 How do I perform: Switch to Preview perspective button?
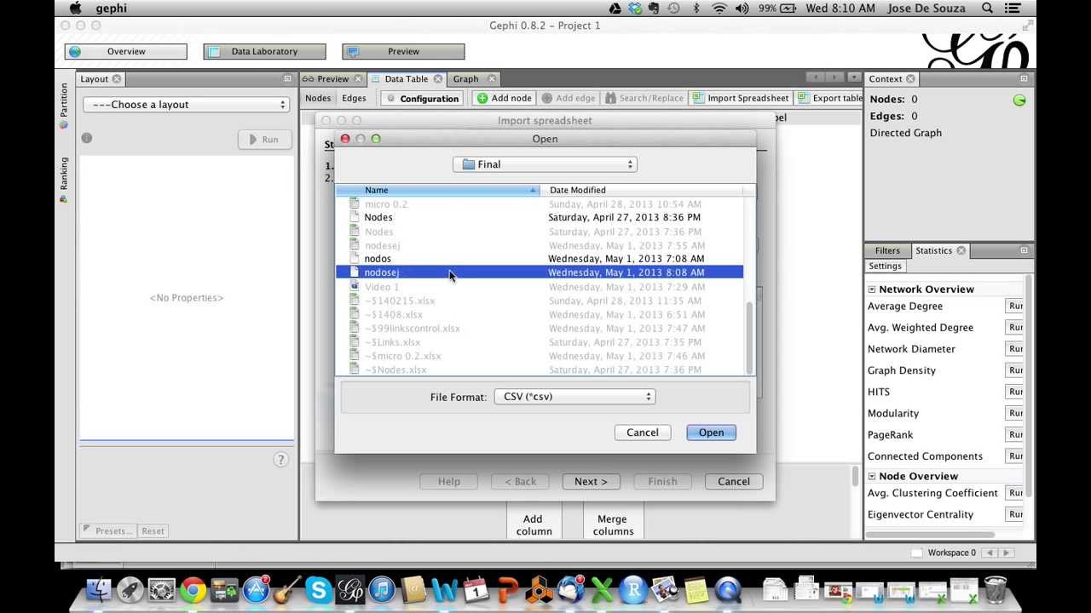(x=404, y=52)
